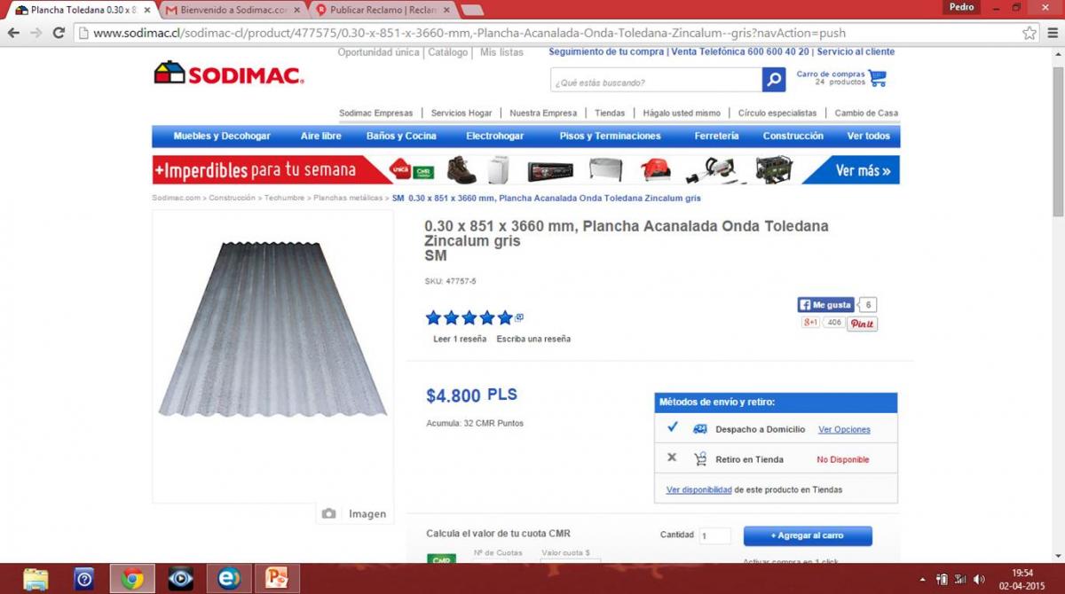Open File Explorer in taskbar
The height and width of the screenshot is (594, 1065).
pos(35,578)
